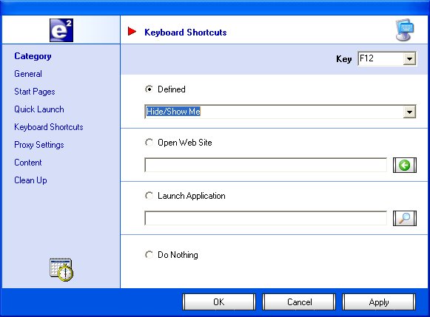Expand the Hide/Show Me action dropdown
This screenshot has width=430, height=317.
[410, 112]
